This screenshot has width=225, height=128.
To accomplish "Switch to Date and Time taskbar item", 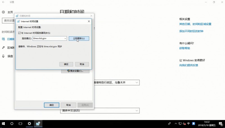I will [38, 123].
